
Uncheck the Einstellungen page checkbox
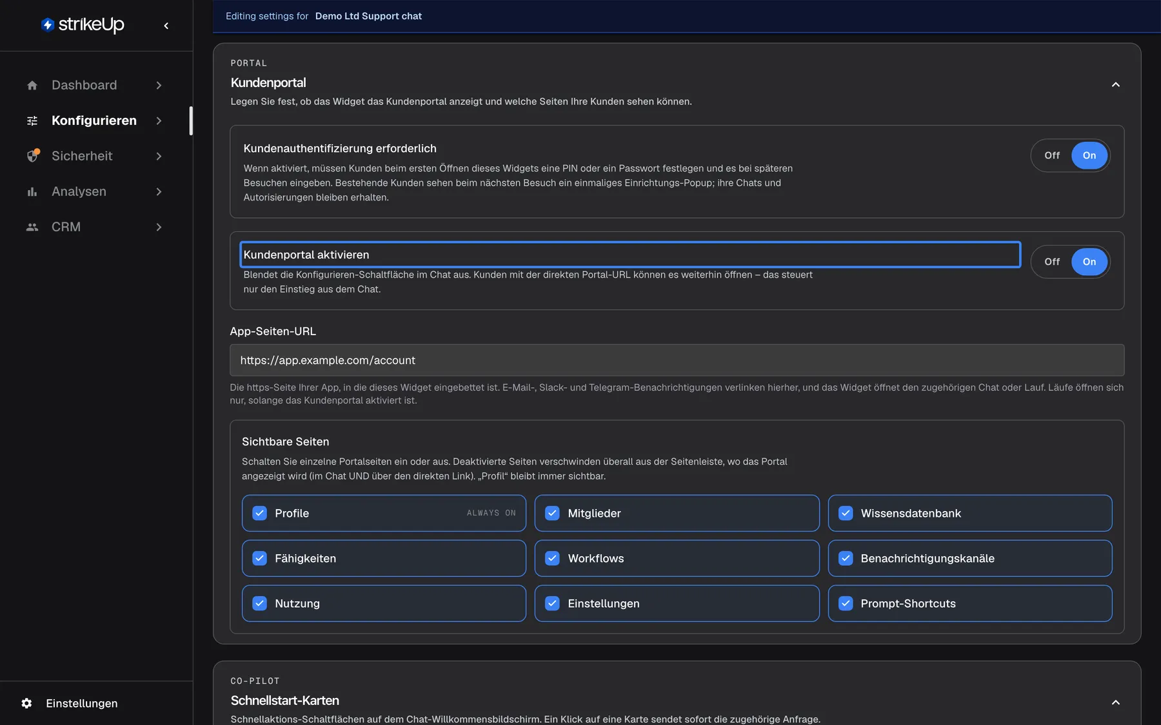552,603
